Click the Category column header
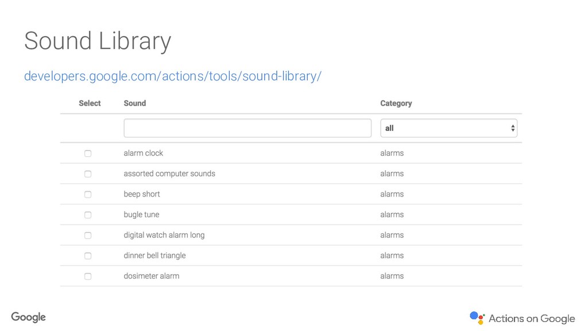Viewport: 588px width, 331px height. tap(396, 103)
